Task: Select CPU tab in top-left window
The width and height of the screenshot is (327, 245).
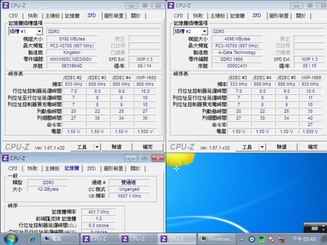Action: click(x=13, y=16)
